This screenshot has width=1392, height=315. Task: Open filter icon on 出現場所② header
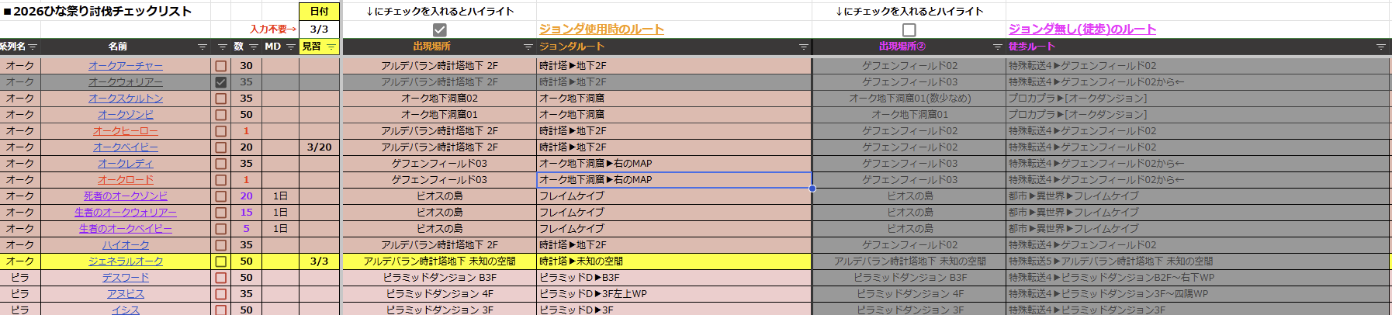point(998,47)
